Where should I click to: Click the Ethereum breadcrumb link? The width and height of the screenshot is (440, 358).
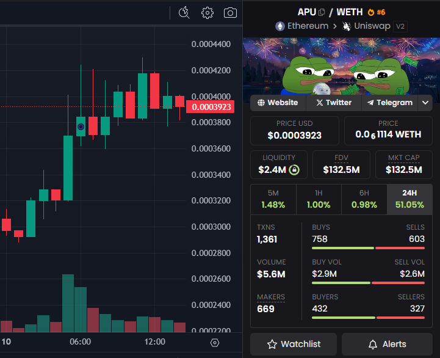(308, 26)
